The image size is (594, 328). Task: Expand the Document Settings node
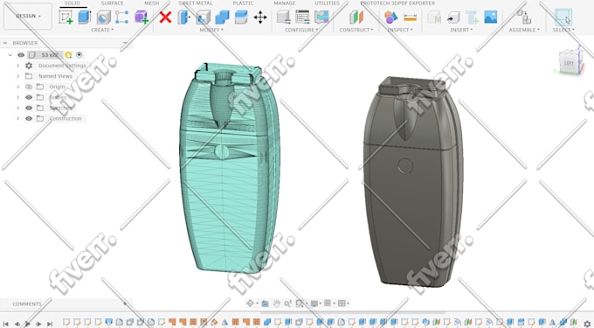(x=17, y=66)
